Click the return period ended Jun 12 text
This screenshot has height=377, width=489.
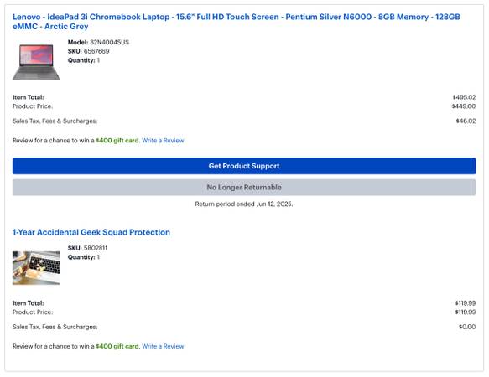244,204
